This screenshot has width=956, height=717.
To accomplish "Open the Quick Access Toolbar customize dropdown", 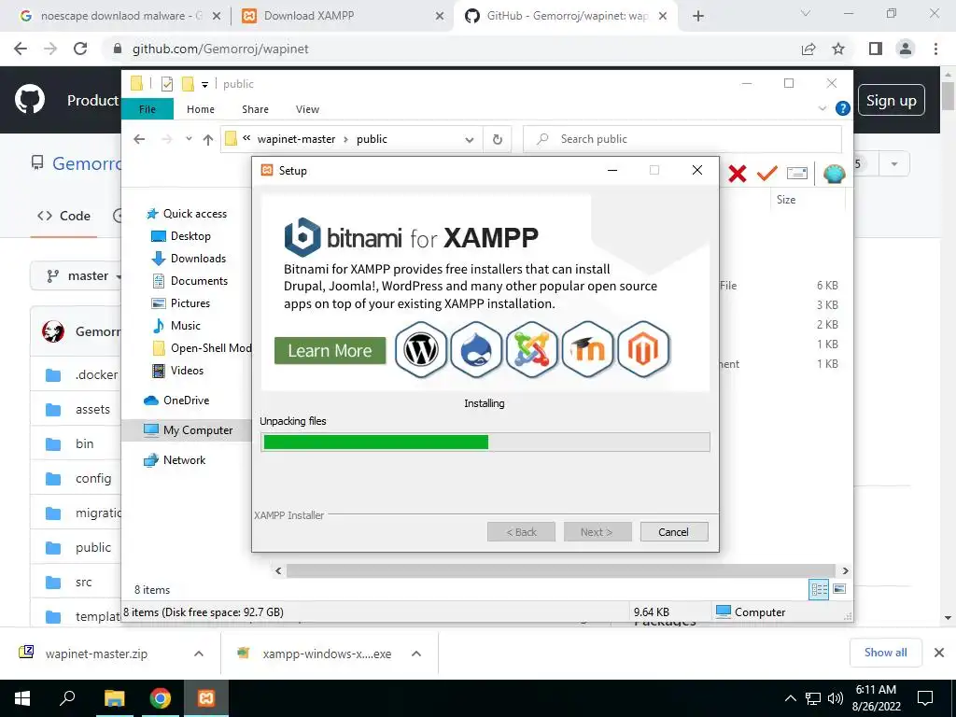I will pos(204,85).
